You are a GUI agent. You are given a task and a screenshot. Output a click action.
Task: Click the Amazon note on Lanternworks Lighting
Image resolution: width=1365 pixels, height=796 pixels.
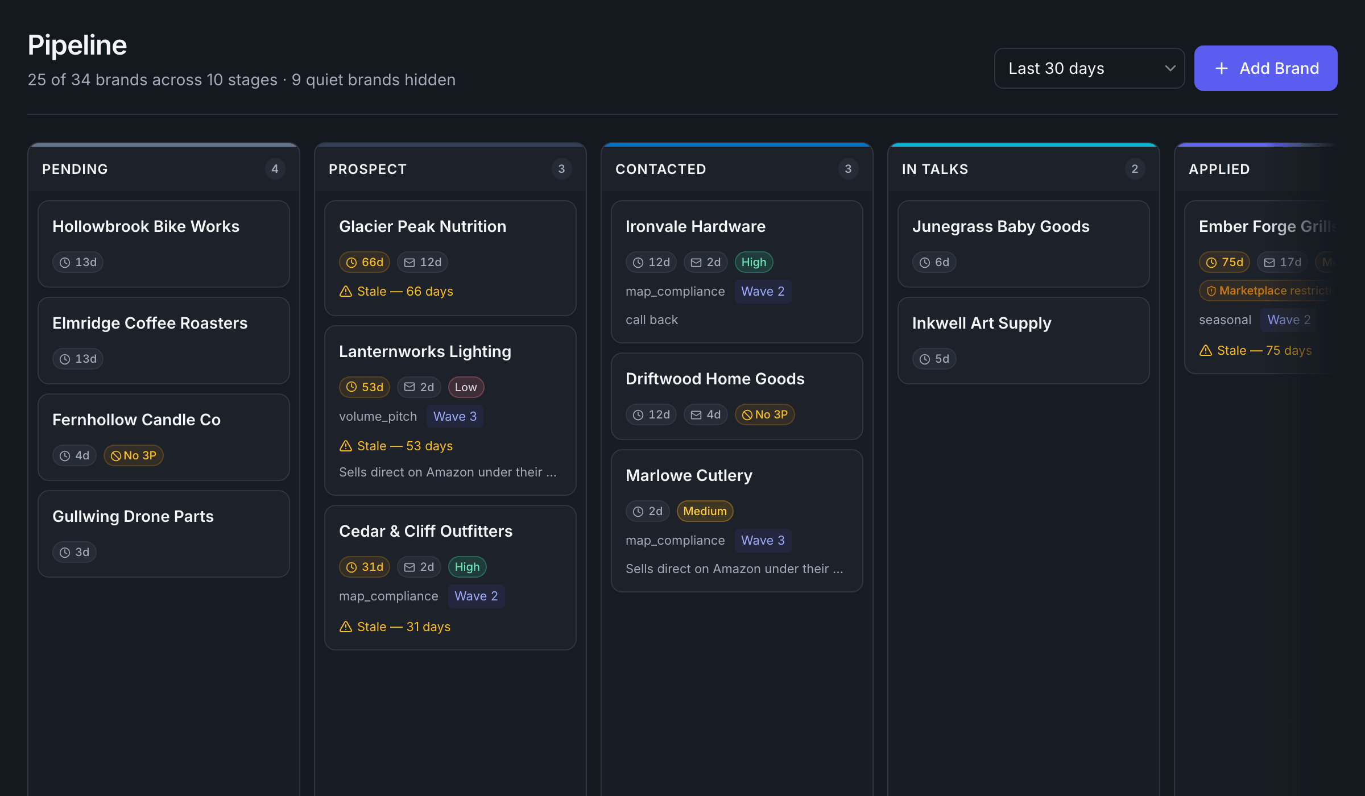click(448, 472)
